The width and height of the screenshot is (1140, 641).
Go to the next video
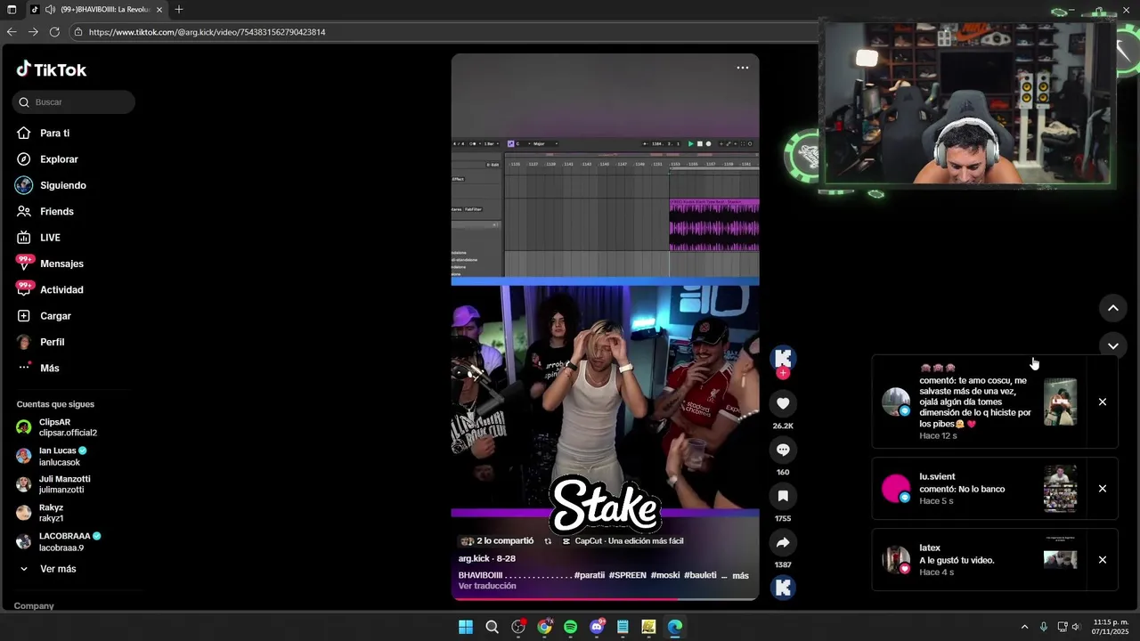tap(1112, 345)
